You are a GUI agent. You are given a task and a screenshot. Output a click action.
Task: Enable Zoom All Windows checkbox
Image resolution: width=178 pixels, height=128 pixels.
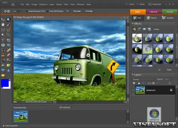(x=48, y=11)
